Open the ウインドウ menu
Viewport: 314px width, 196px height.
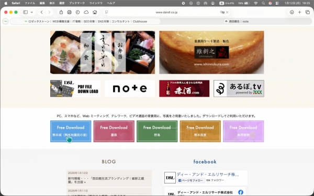[x=96, y=3]
